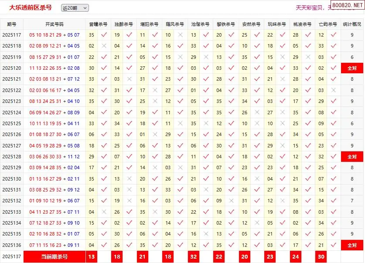This screenshot has height=263, width=365.
Task: Select the 开奖号码 column header
Action: pyautogui.click(x=54, y=24)
